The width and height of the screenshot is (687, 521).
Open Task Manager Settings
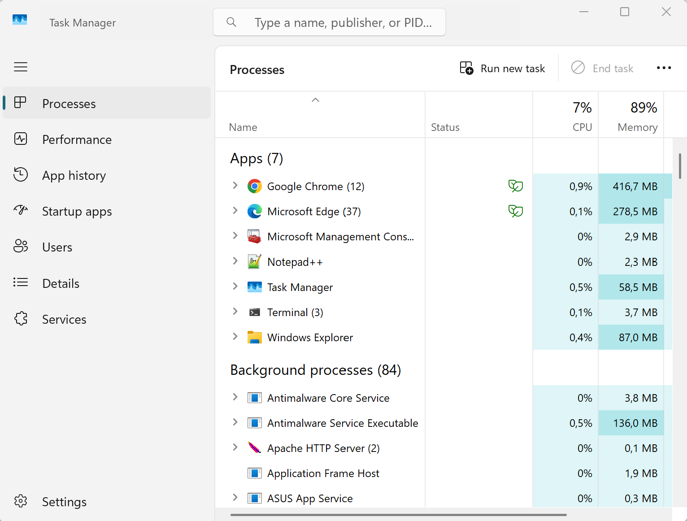click(x=64, y=502)
